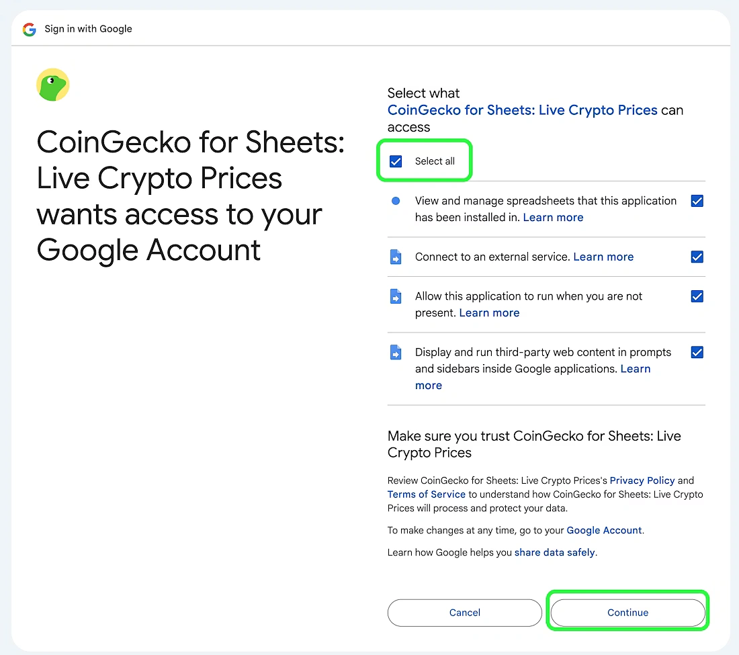Toggle the Select all checkbox
Image resolution: width=739 pixels, height=655 pixels.
point(396,161)
